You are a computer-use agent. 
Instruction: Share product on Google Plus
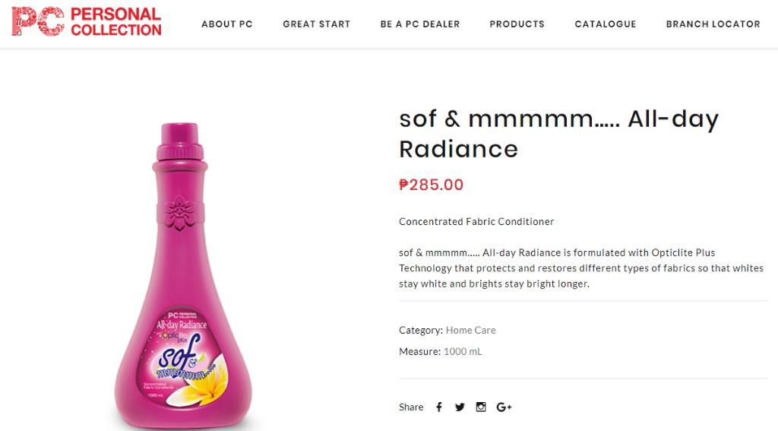[504, 407]
